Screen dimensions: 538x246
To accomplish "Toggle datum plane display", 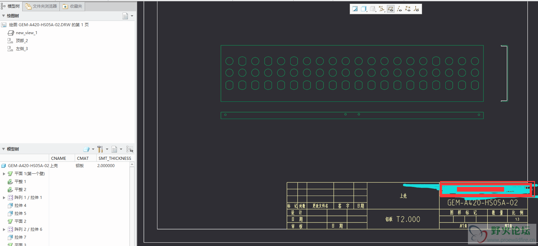I will point(391,9).
